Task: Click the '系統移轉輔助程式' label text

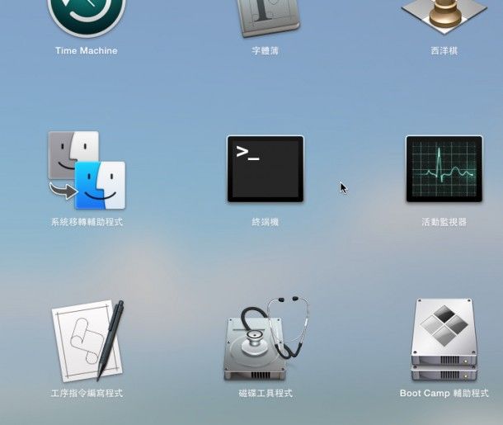Action: pyautogui.click(x=87, y=222)
